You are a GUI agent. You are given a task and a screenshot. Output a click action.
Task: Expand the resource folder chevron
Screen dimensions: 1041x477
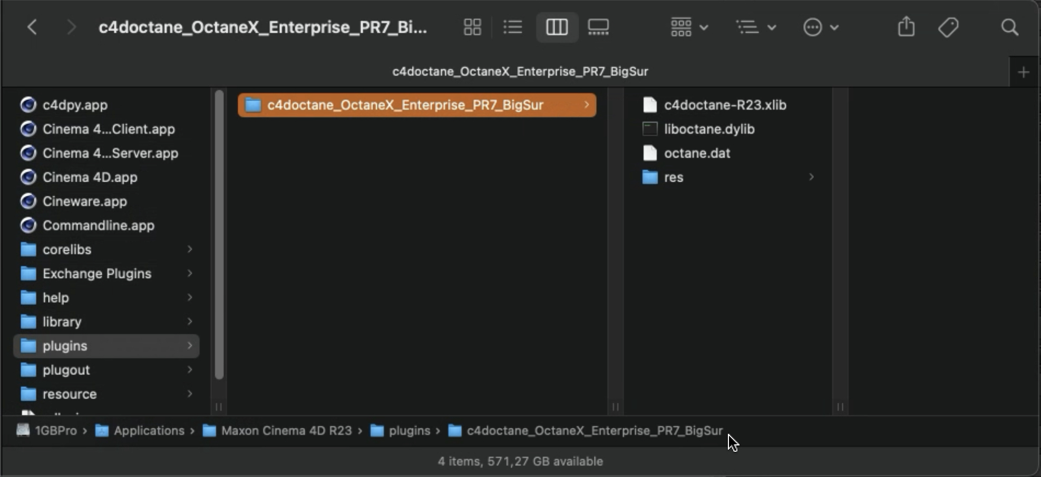click(190, 394)
